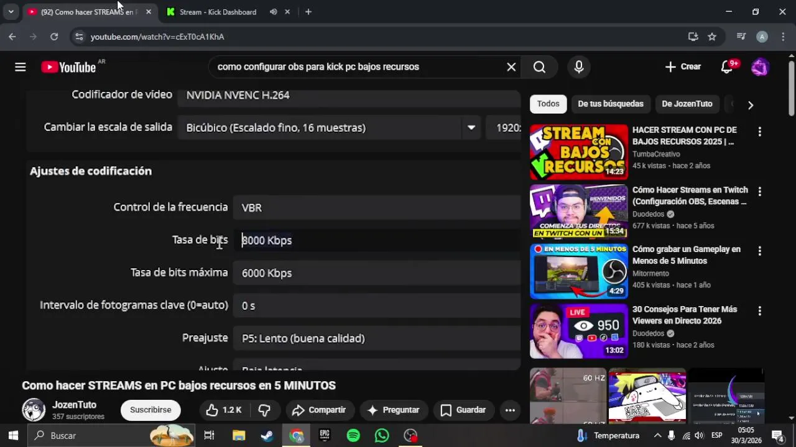Open the Cómo Hacer Streams en Twitch video title
The height and width of the screenshot is (447, 796).
(690, 196)
